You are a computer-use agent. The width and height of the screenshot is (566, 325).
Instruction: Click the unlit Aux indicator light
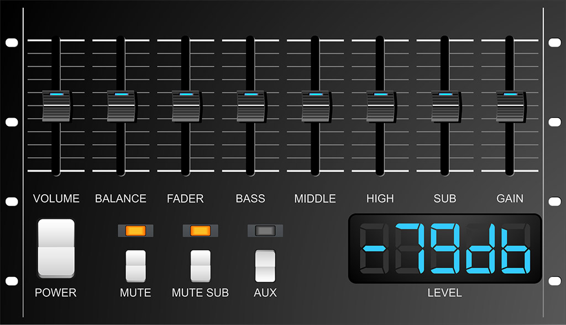[x=265, y=231]
